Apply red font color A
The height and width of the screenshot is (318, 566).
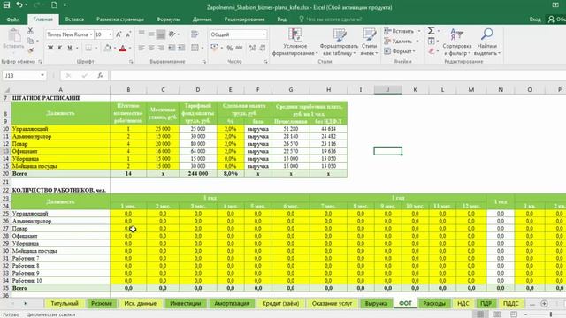(x=122, y=48)
